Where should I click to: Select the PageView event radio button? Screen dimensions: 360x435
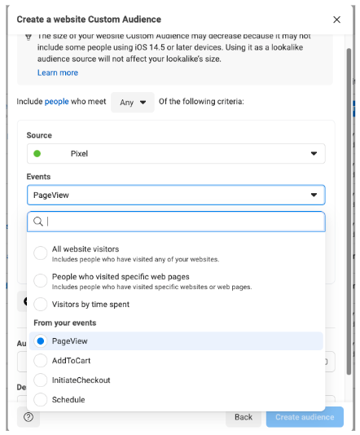click(x=41, y=341)
